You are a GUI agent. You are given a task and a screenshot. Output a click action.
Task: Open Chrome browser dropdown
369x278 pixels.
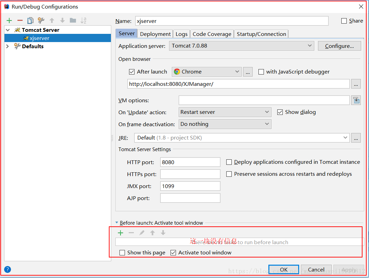(207, 72)
